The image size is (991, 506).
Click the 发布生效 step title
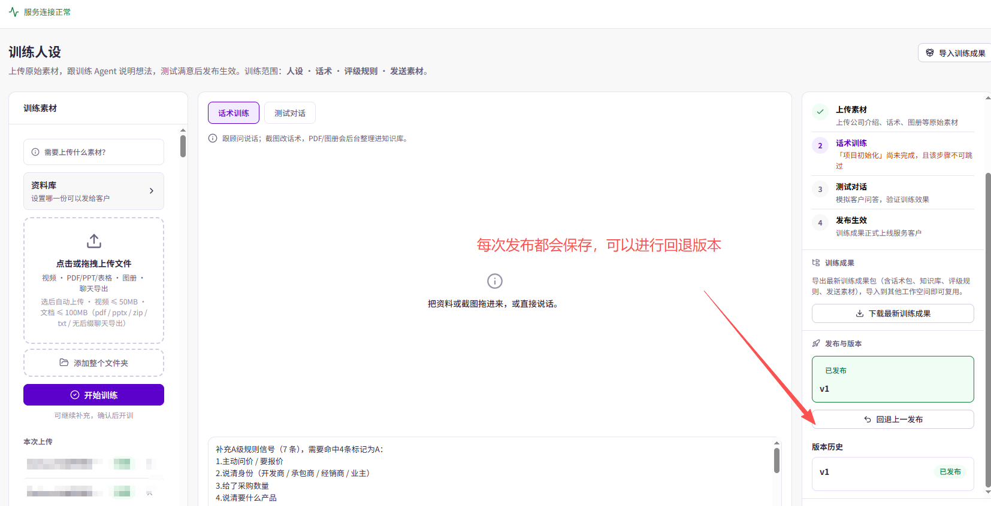[851, 220]
